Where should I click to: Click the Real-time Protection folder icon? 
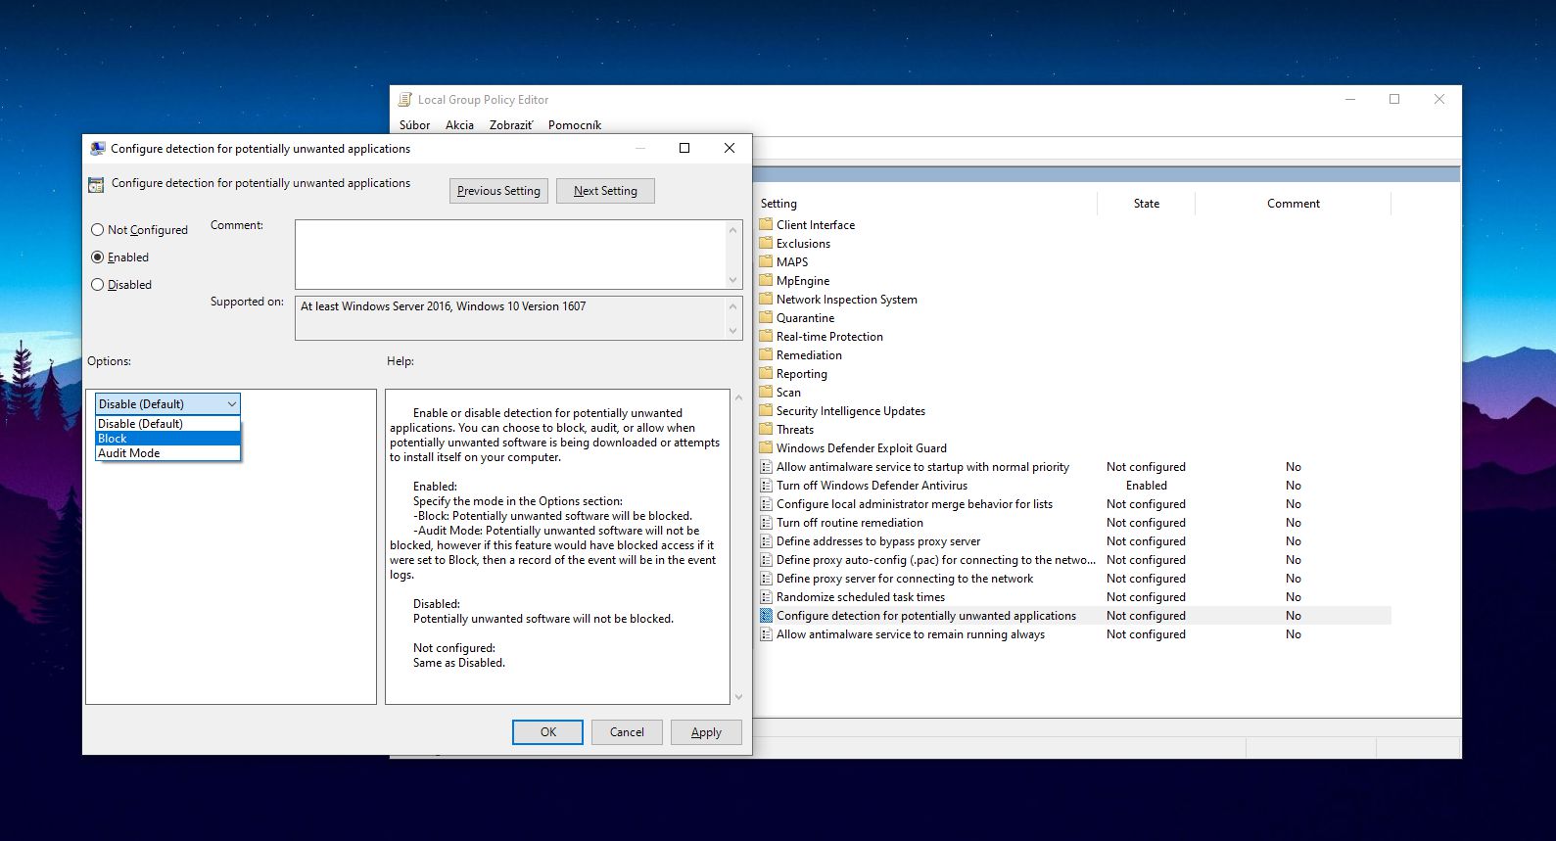(766, 336)
